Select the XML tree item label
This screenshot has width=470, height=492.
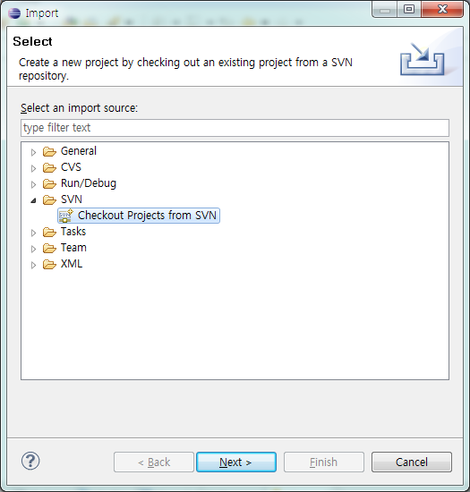72,264
